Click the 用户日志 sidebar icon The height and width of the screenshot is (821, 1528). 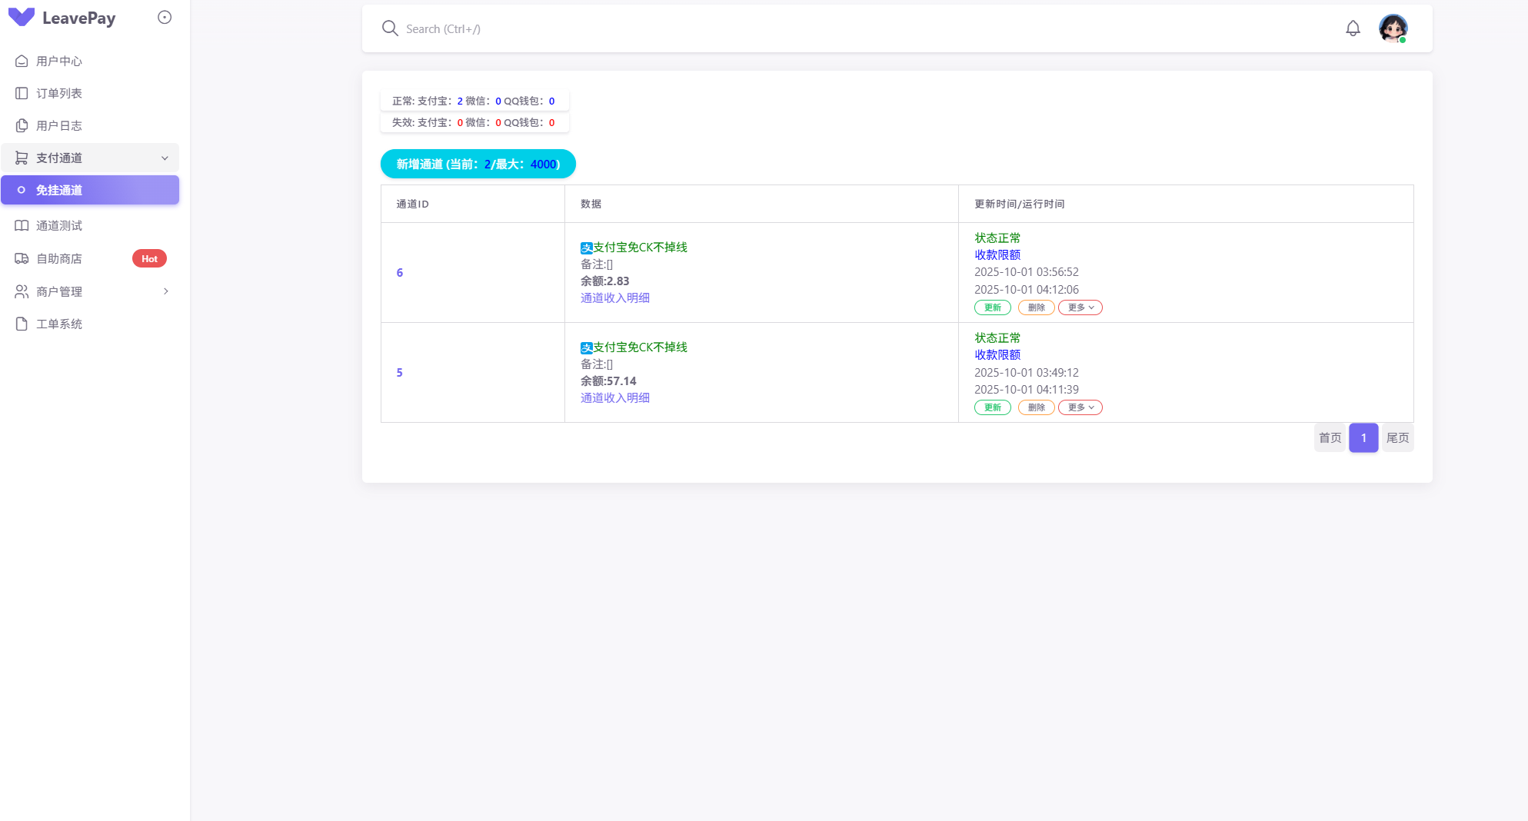[x=22, y=125]
